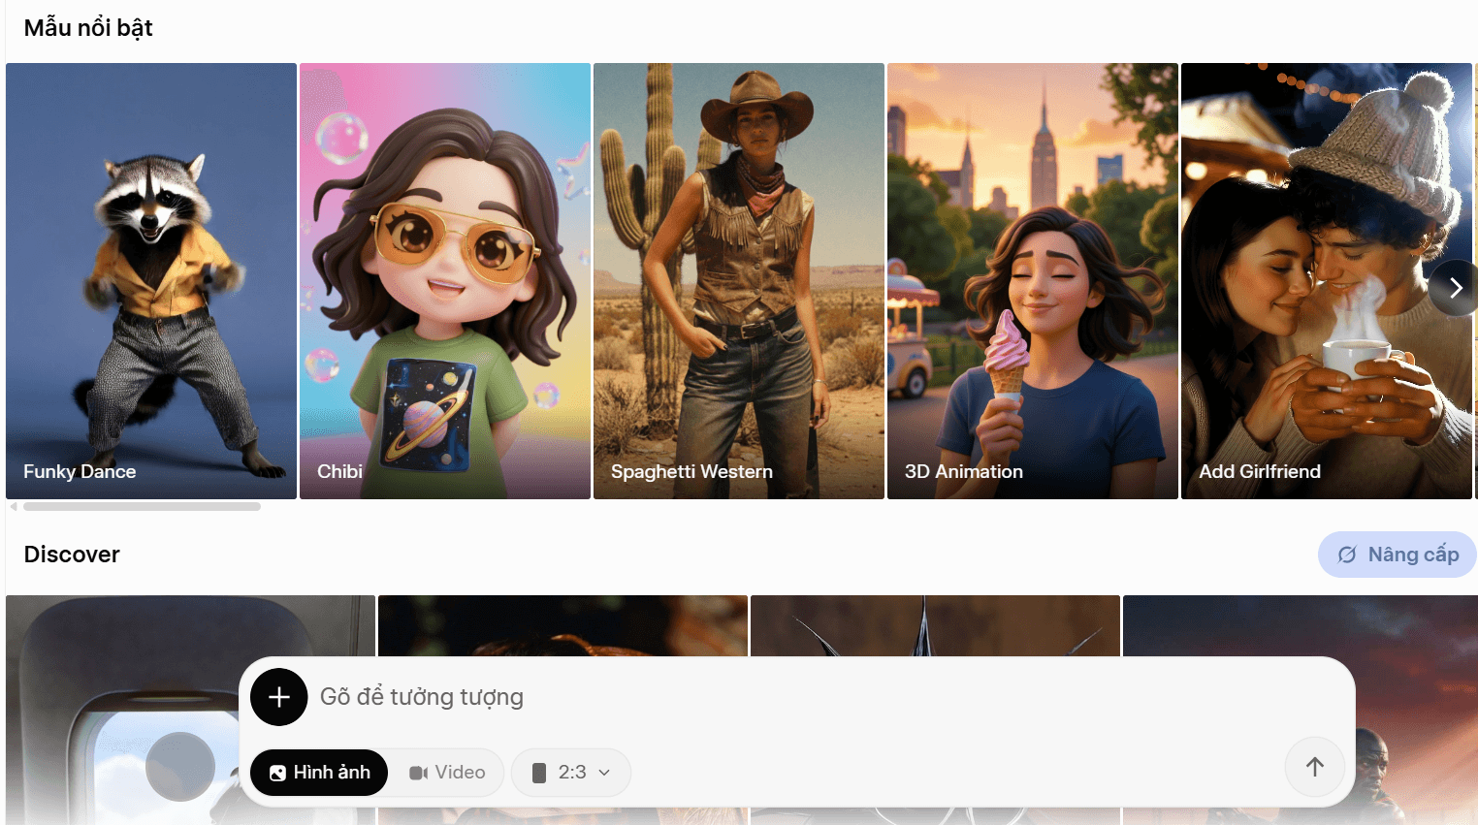Choose the Chibi template
Image resolution: width=1478 pixels, height=825 pixels.
(x=445, y=281)
